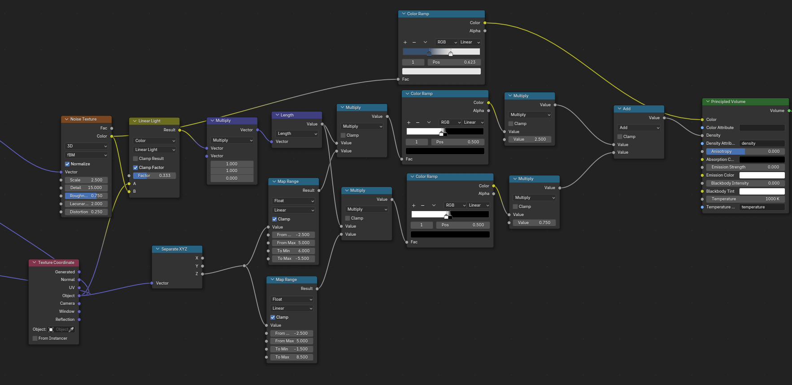Collapse the Principled Volume node

click(x=708, y=102)
